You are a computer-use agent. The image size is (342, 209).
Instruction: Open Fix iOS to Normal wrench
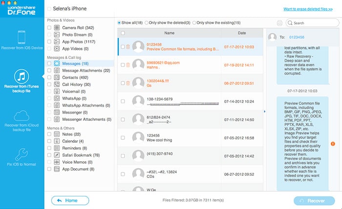pos(21,157)
